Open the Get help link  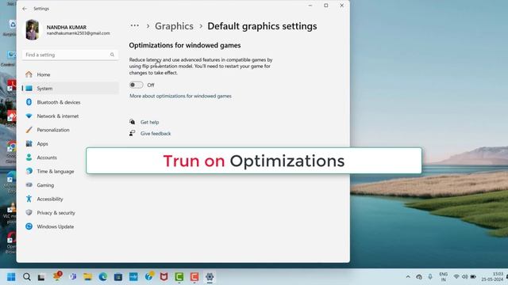coord(150,122)
